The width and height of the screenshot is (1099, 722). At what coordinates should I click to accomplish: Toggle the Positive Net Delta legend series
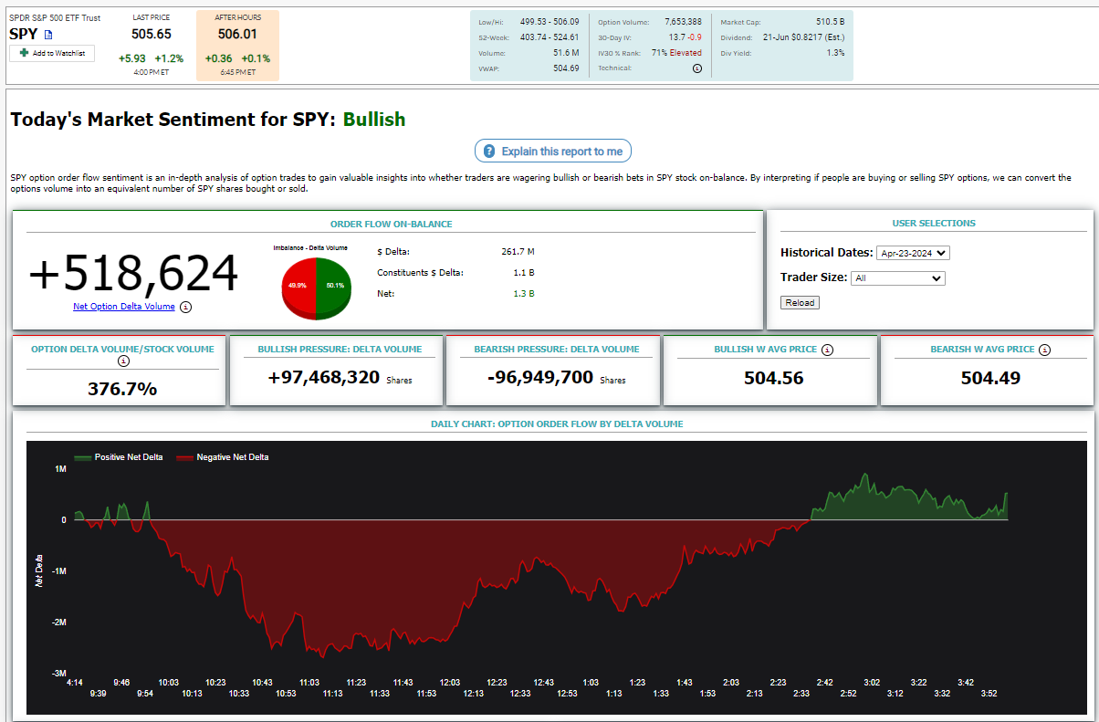119,457
